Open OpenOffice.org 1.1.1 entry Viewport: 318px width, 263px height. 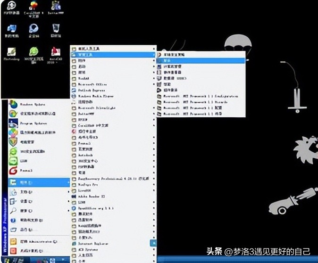click(114, 208)
